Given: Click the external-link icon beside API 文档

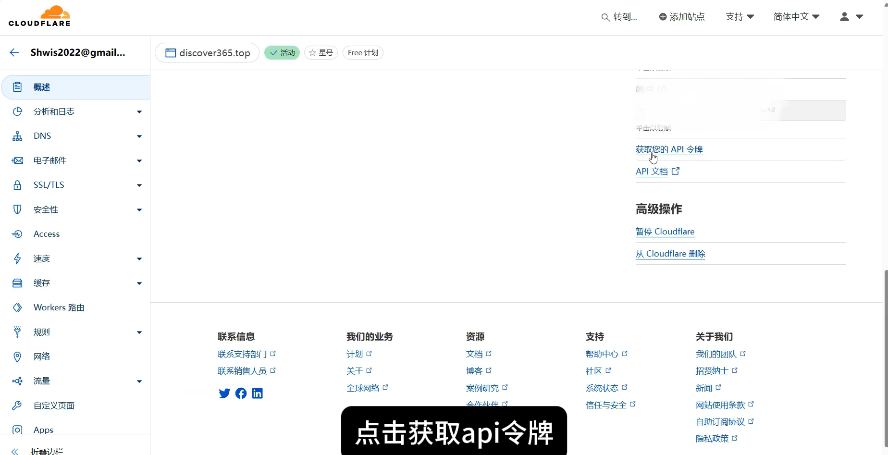Looking at the screenshot, I should (676, 171).
